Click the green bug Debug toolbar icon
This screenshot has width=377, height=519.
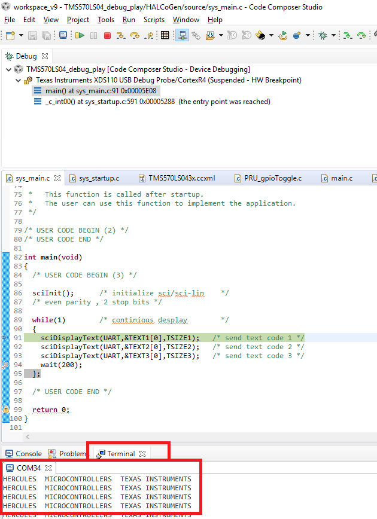(323, 35)
